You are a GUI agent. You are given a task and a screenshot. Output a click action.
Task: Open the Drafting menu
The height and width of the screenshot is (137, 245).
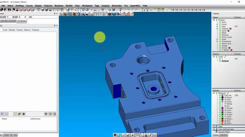[x=20, y=6]
